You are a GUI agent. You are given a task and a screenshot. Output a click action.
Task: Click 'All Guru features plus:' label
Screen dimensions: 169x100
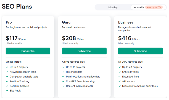pyautogui.click(x=131, y=62)
